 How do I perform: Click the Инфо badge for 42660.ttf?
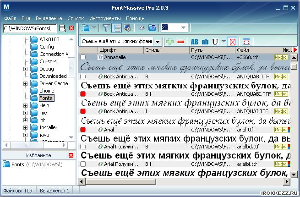point(281,57)
